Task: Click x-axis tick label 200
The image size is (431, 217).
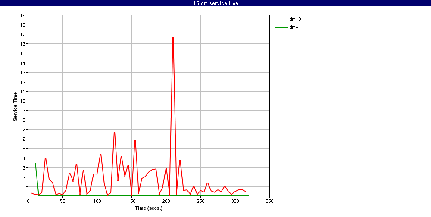Action: click(166, 201)
